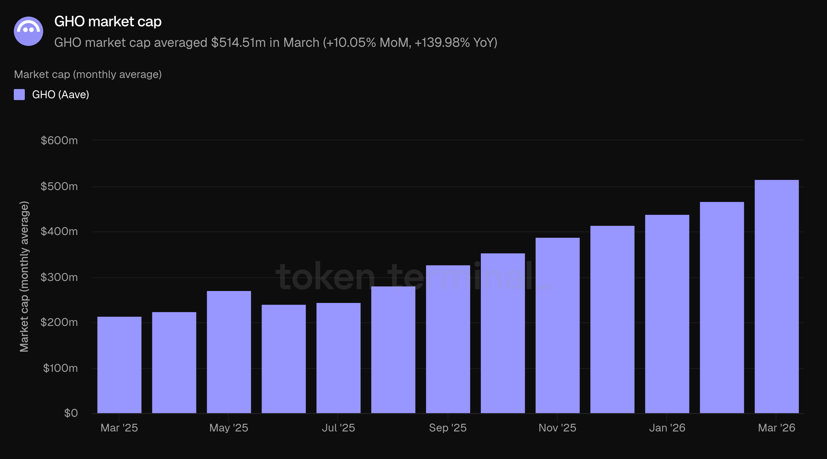Click the GHO ghost logo icon
This screenshot has height=459, width=827.
28,31
